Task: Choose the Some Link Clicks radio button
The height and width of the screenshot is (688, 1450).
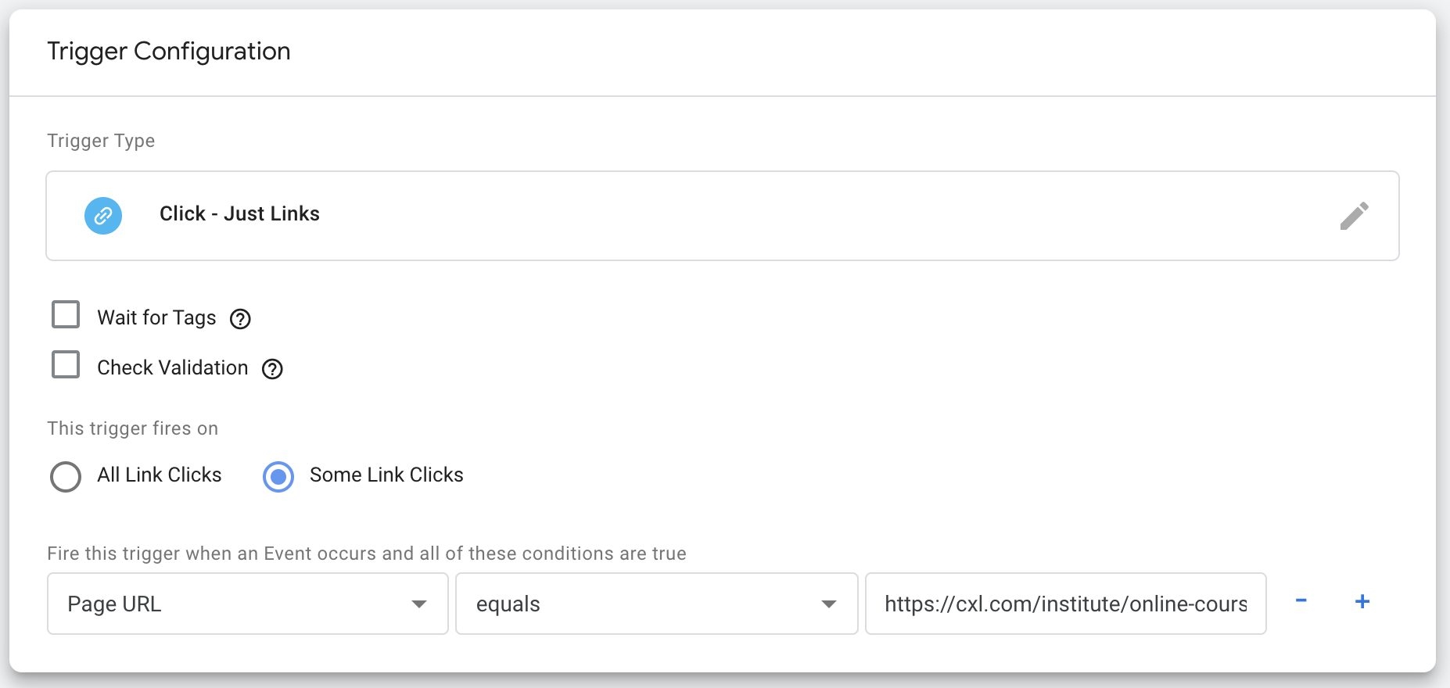Action: point(278,476)
